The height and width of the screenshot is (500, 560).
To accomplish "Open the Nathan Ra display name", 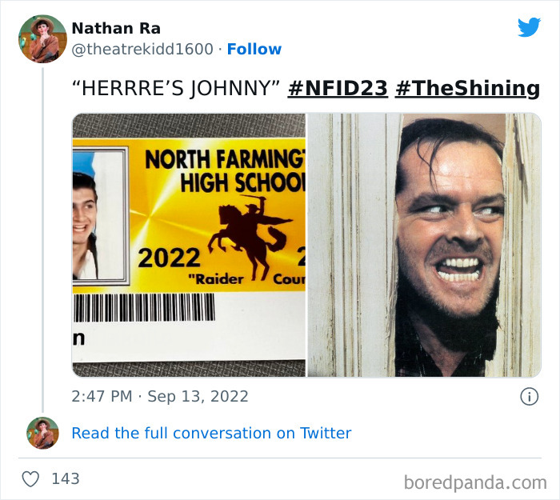I will 116,28.
